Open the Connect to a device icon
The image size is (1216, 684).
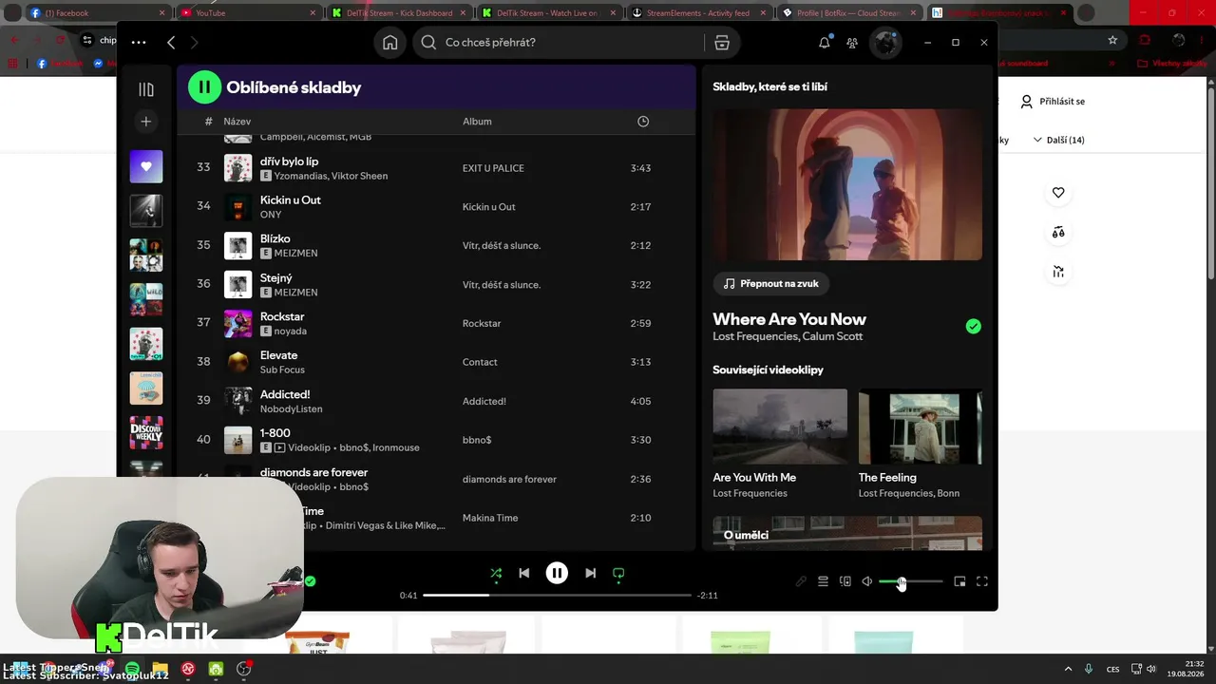click(845, 581)
